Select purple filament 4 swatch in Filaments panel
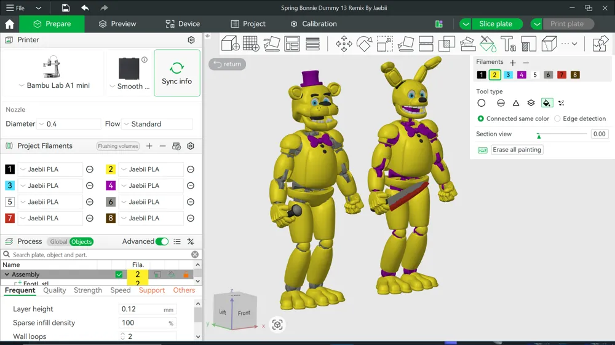This screenshot has width=615, height=345. coord(522,75)
